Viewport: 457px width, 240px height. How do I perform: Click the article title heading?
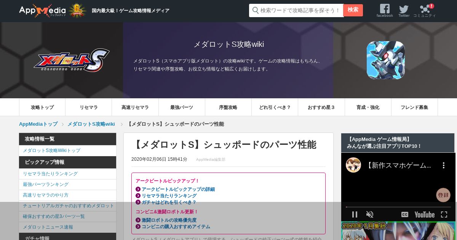224,145
